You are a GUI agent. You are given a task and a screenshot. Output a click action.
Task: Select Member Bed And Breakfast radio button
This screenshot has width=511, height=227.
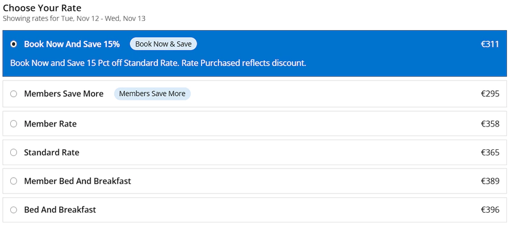(14, 181)
